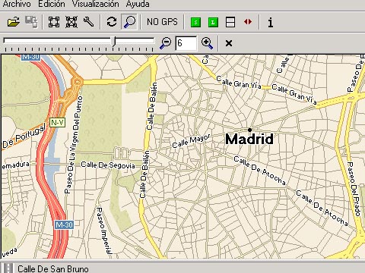Click the zoom level field showing 6
The height and width of the screenshot is (273, 365).
(x=186, y=43)
